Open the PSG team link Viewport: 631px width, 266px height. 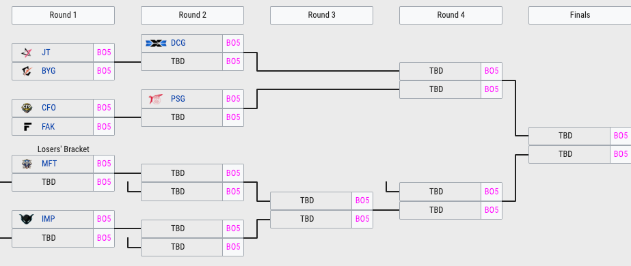tap(178, 99)
